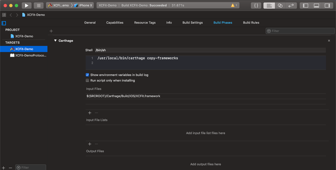Switch to the Standard editor view
This screenshot has width=336, height=170.
pyautogui.click(x=269, y=5)
